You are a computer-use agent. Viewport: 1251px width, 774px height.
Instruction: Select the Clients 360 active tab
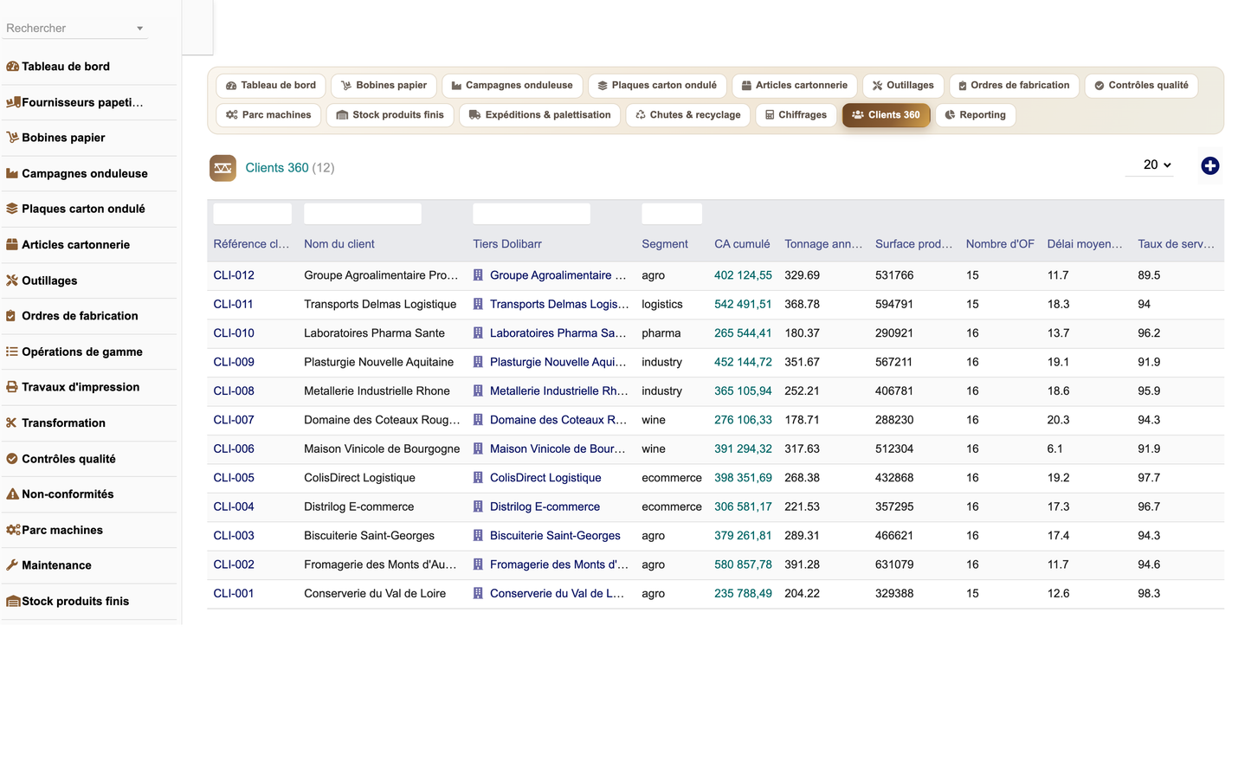pos(886,115)
